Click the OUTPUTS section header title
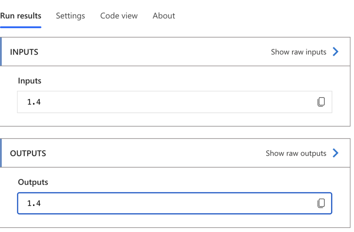Screen dimensions: 354x232 [28, 153]
